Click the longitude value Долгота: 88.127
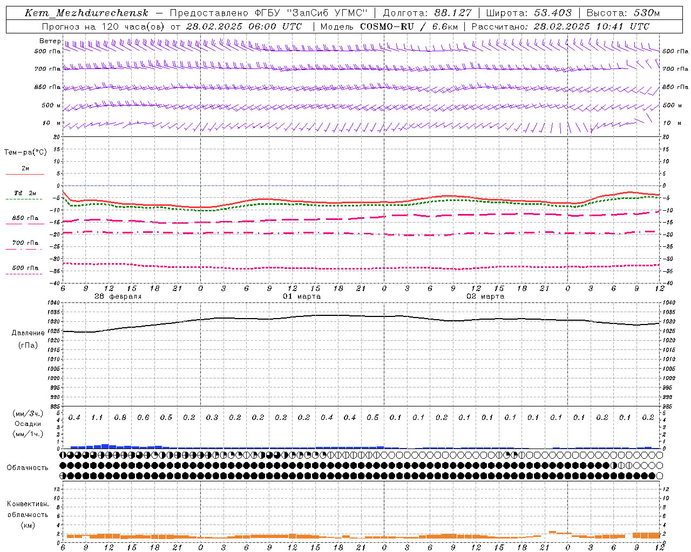 (427, 13)
